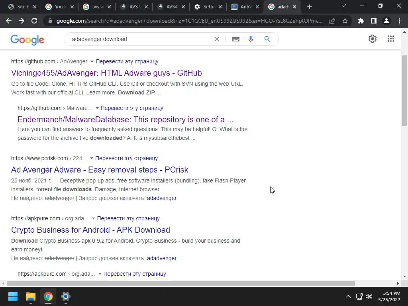Submit search with magnifier icon
Screen dimensions: 408x306
point(267,39)
